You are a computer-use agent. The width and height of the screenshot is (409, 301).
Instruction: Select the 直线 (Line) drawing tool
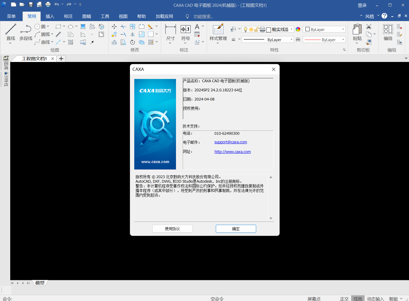11,30
